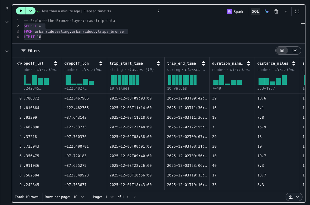Open cell more options menu
310x205 pixels.
click(286, 11)
